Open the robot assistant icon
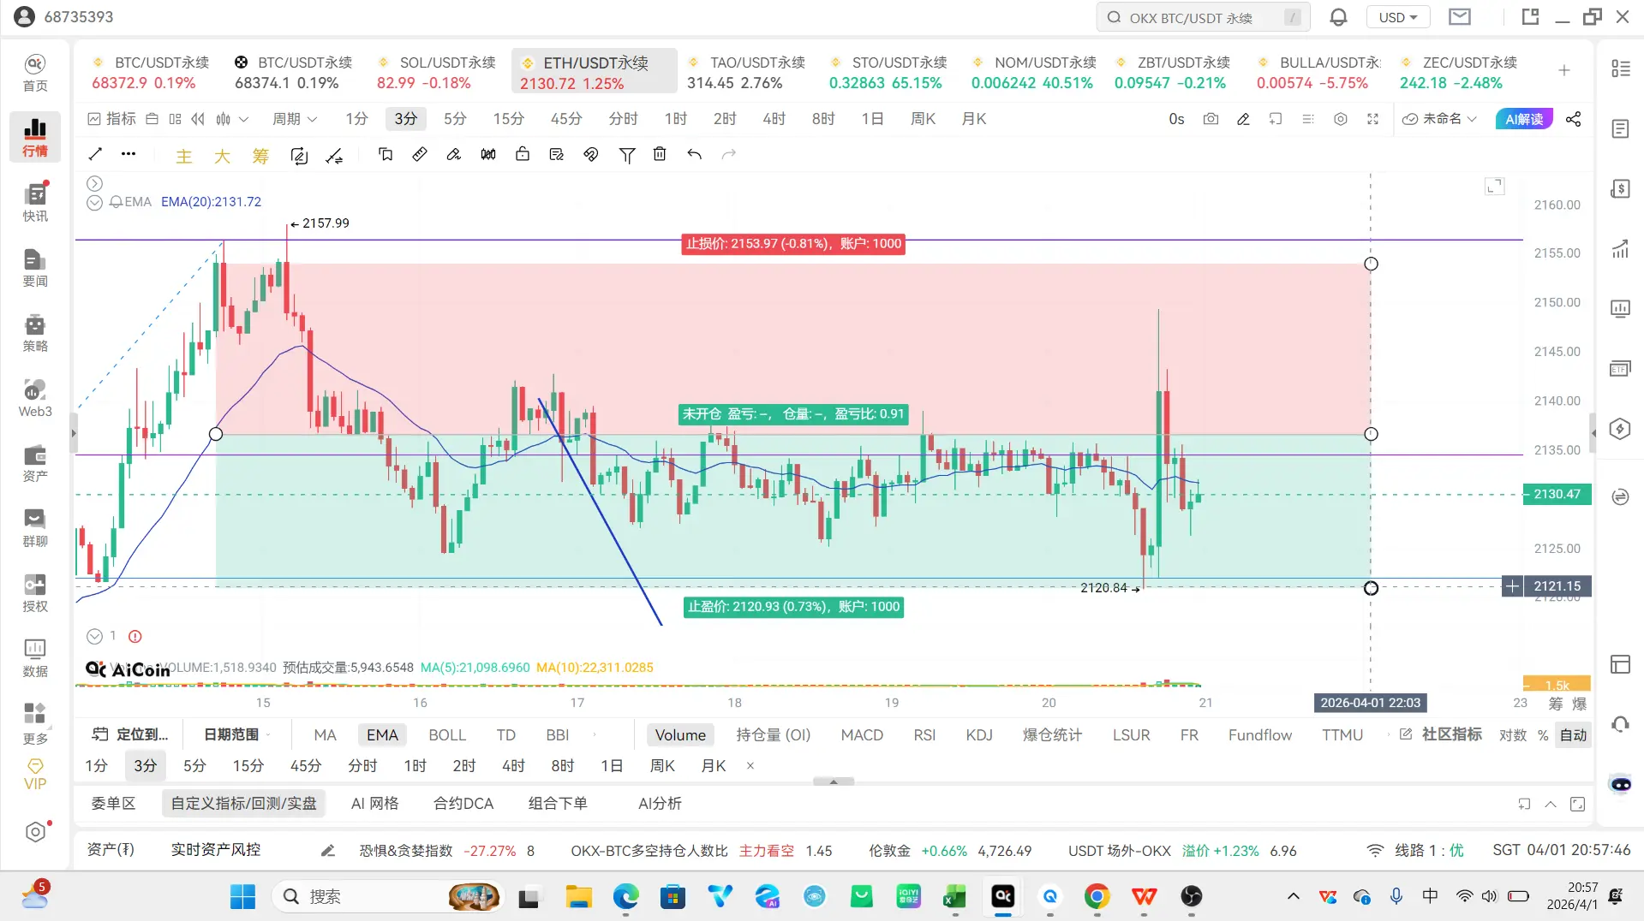 [x=1620, y=784]
